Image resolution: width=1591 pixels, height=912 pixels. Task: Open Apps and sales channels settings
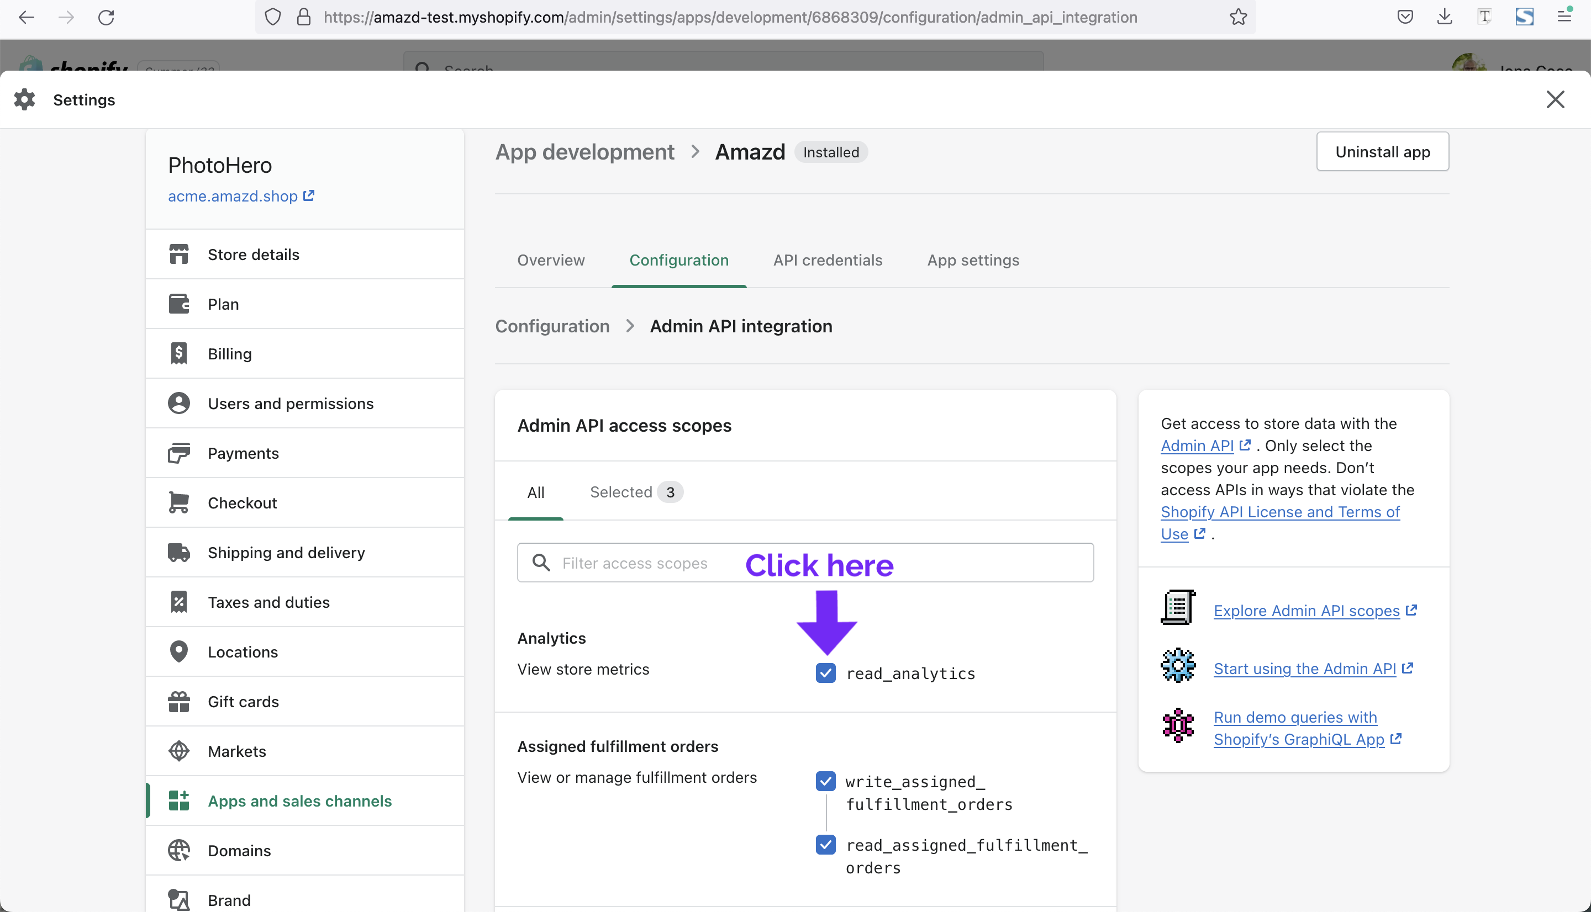point(305,800)
